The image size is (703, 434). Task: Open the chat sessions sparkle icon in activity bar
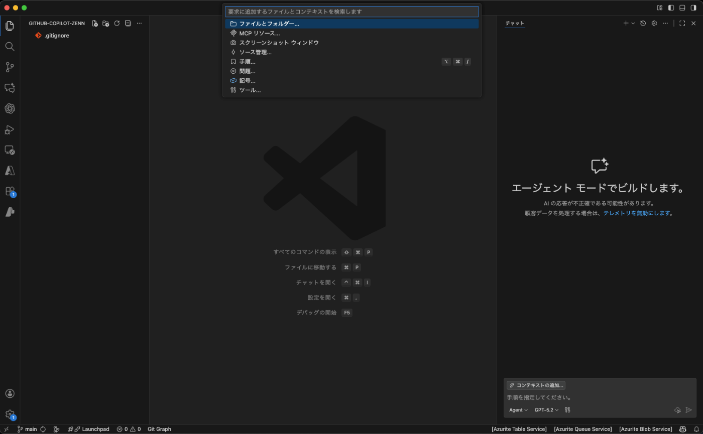10,88
